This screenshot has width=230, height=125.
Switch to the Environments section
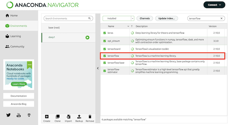[19, 26]
